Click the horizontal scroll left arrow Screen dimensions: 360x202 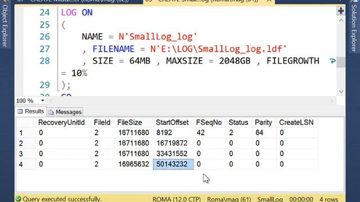click(51, 101)
